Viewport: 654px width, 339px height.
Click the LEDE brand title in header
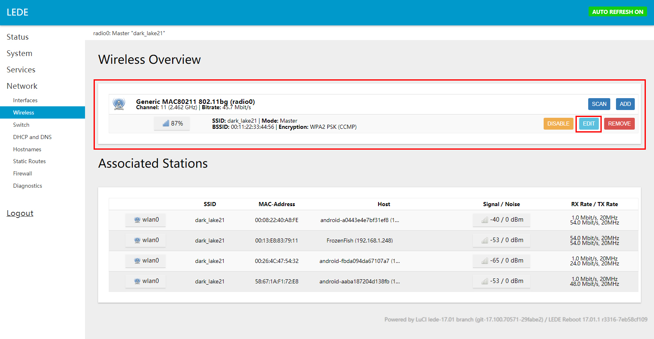(x=18, y=13)
